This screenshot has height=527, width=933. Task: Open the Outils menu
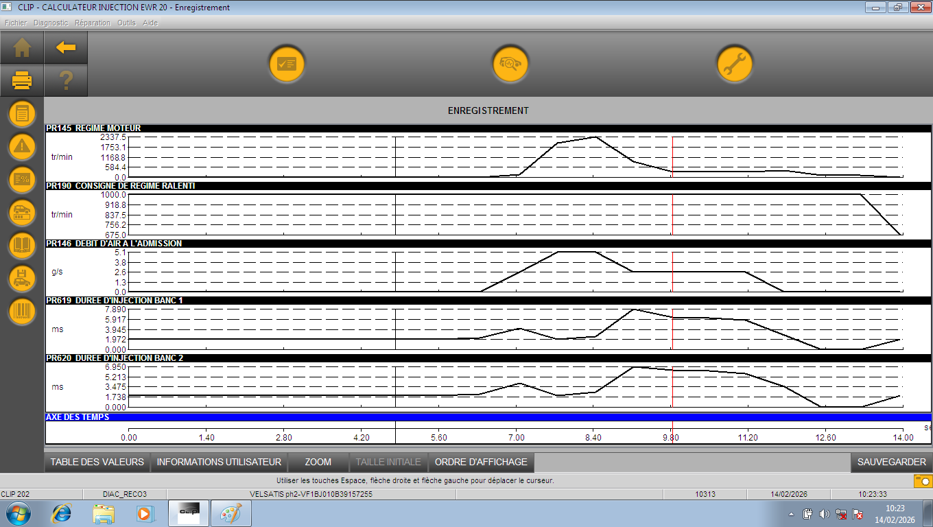coord(126,23)
